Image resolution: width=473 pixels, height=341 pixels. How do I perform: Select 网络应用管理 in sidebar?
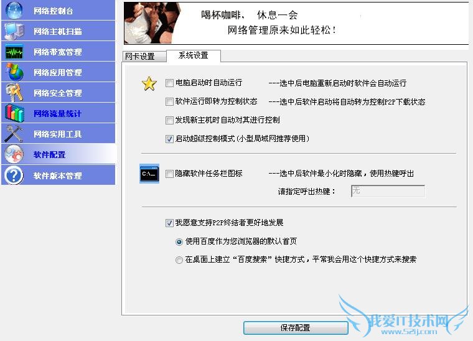tap(59, 72)
